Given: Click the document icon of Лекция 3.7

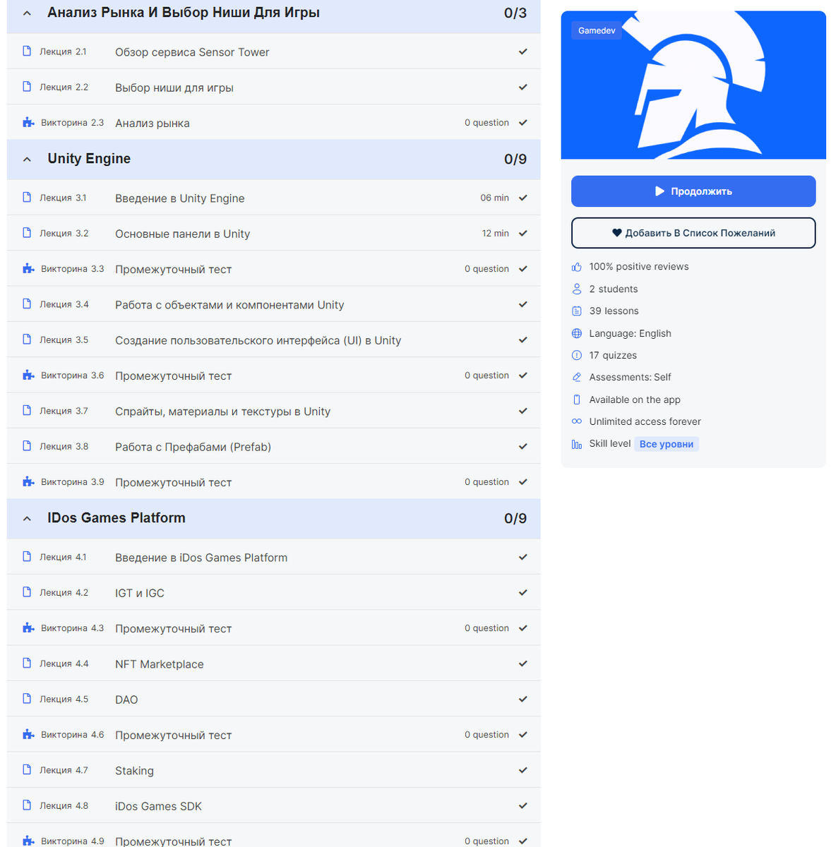Looking at the screenshot, I should pos(27,411).
